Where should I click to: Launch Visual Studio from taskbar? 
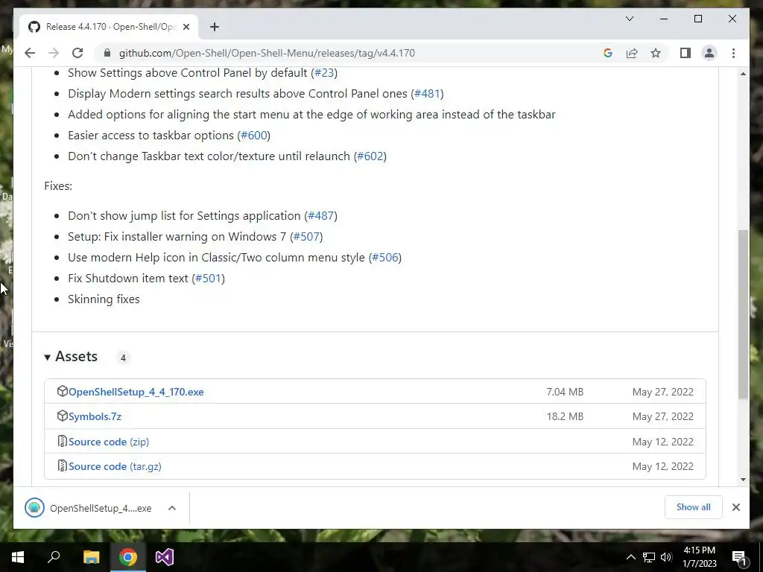point(165,557)
